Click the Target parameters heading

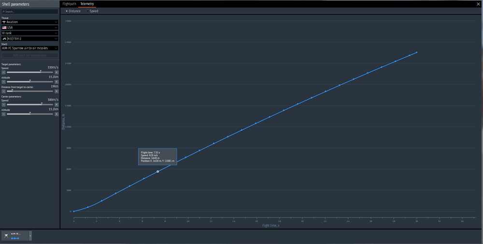[11, 64]
